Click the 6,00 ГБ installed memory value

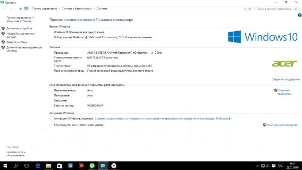(x=102, y=57)
